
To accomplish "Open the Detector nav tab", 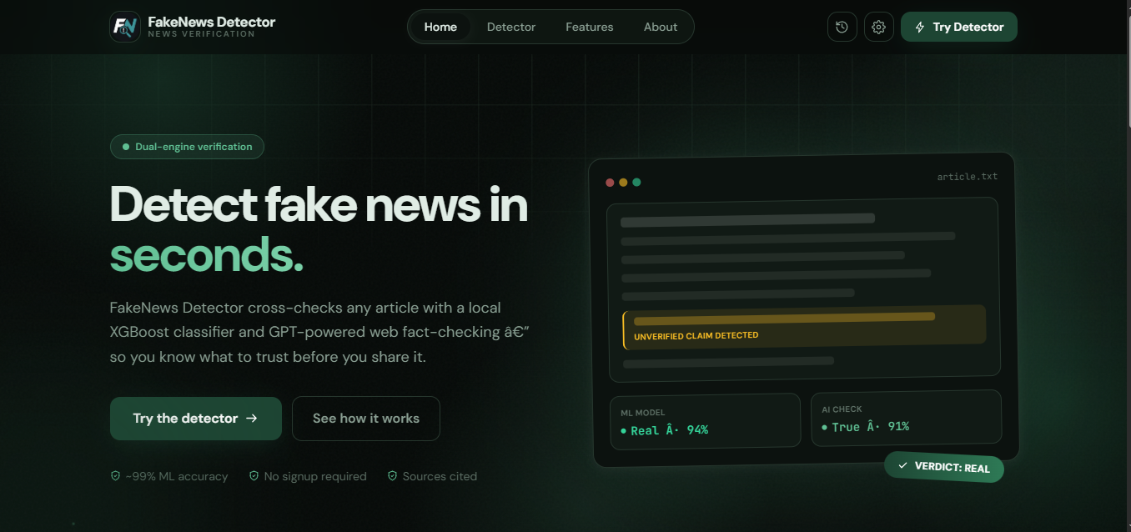I will click(x=511, y=27).
